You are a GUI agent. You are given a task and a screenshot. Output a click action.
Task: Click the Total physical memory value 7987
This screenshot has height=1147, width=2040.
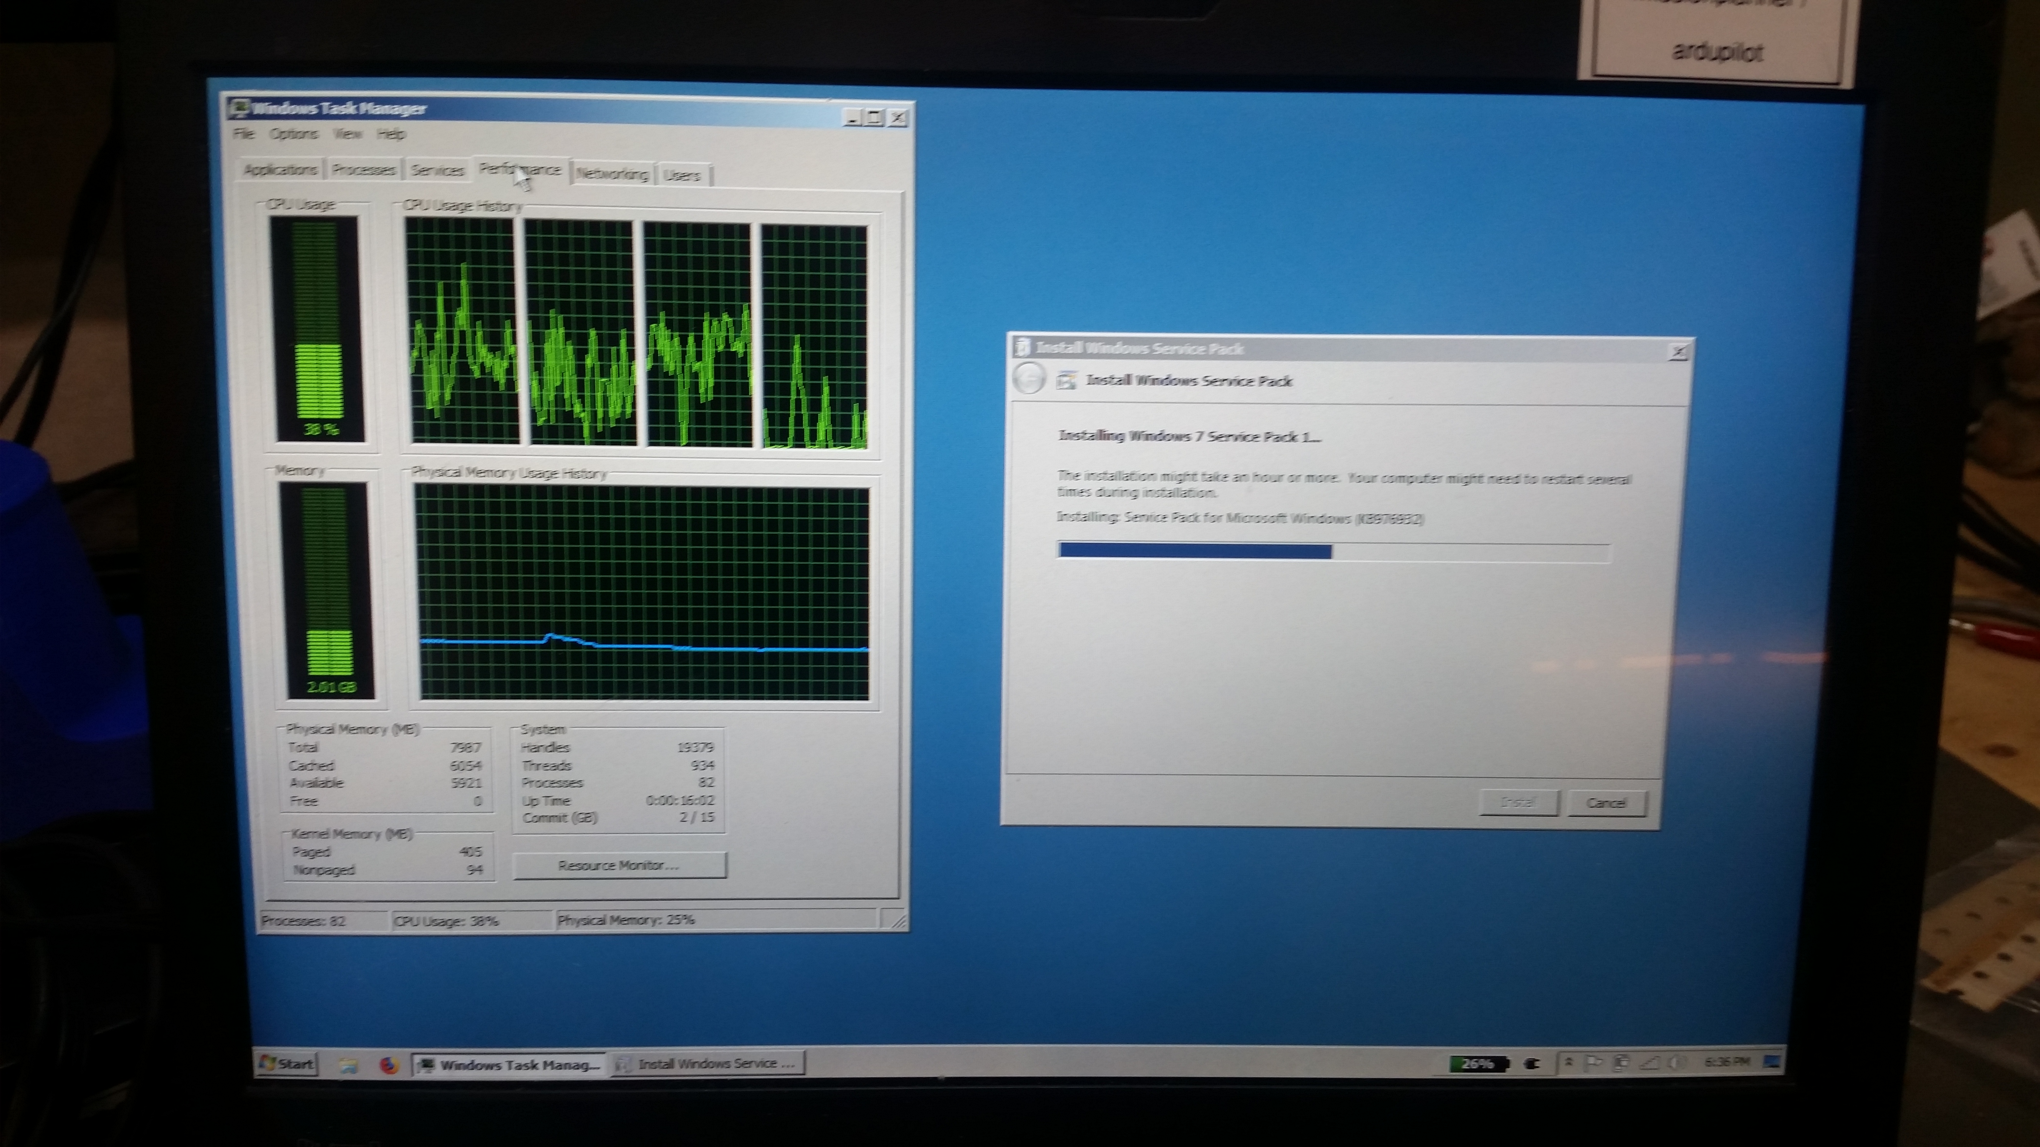[466, 747]
